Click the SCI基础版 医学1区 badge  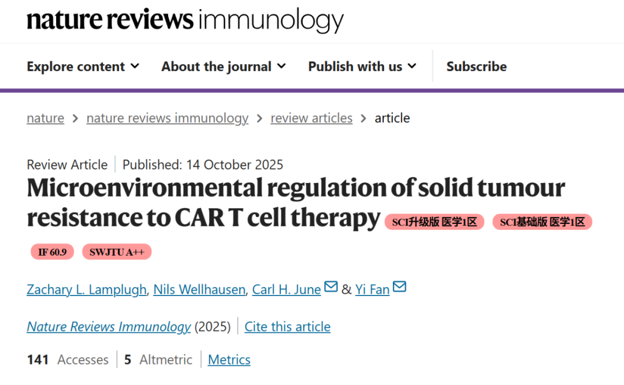(542, 222)
